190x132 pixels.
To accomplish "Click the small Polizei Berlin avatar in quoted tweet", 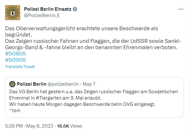I will [12, 84].
